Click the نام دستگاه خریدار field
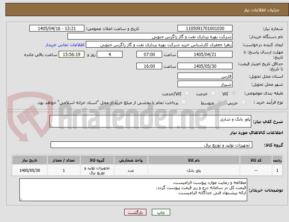This screenshot has height=222, width=289. coord(150,36)
